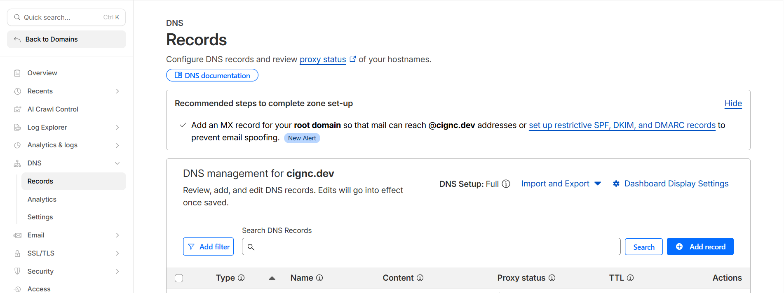Click the Content column info icon

pos(420,278)
